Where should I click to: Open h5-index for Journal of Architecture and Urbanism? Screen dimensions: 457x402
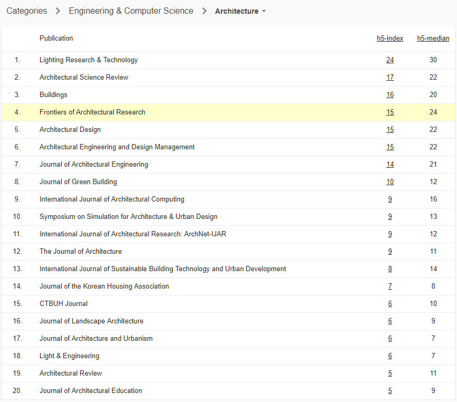(390, 338)
